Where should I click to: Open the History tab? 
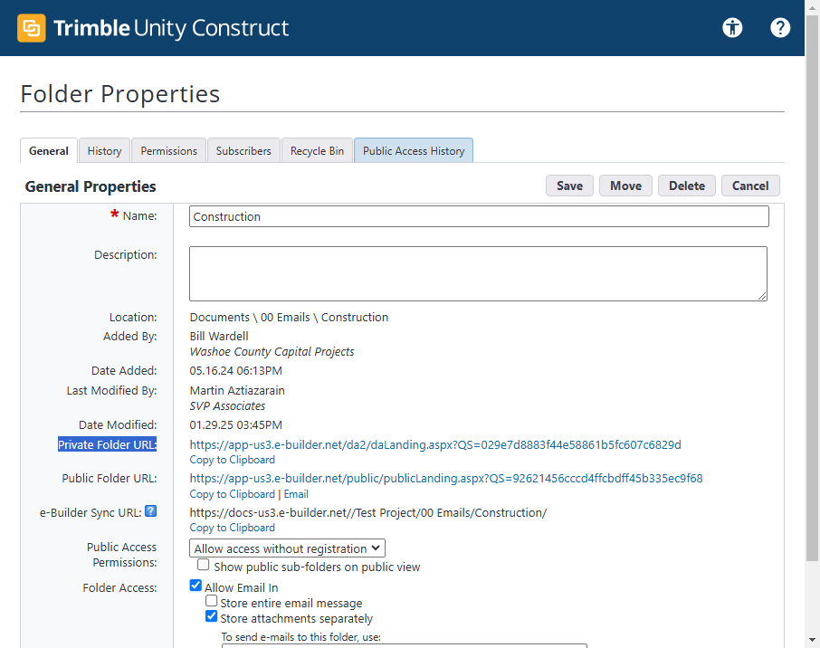coord(104,150)
